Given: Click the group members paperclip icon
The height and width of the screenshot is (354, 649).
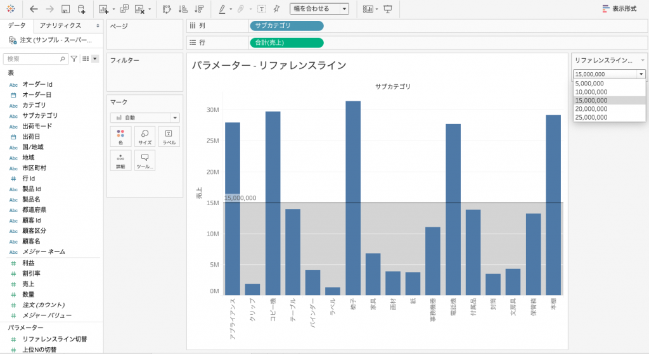Looking at the screenshot, I should (240, 9).
